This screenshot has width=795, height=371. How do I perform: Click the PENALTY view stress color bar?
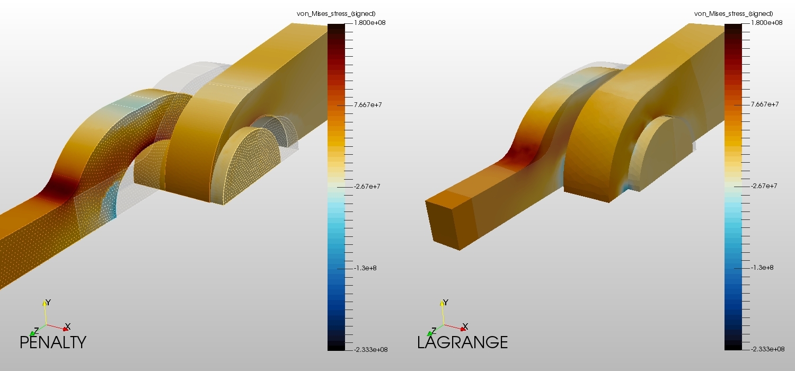coord(336,187)
